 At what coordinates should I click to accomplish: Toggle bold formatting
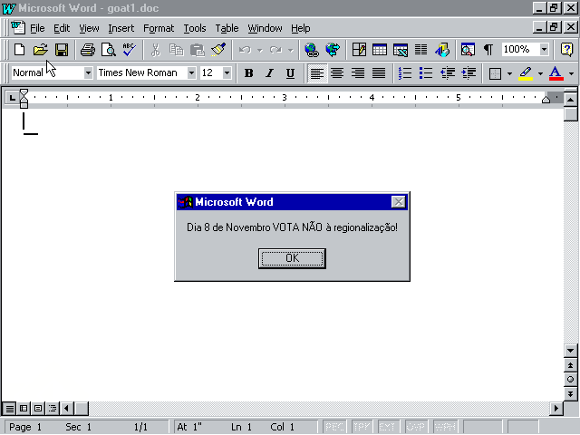(x=249, y=73)
